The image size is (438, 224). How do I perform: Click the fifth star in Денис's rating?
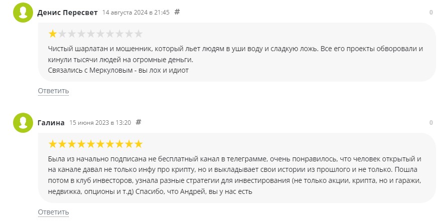90,34
